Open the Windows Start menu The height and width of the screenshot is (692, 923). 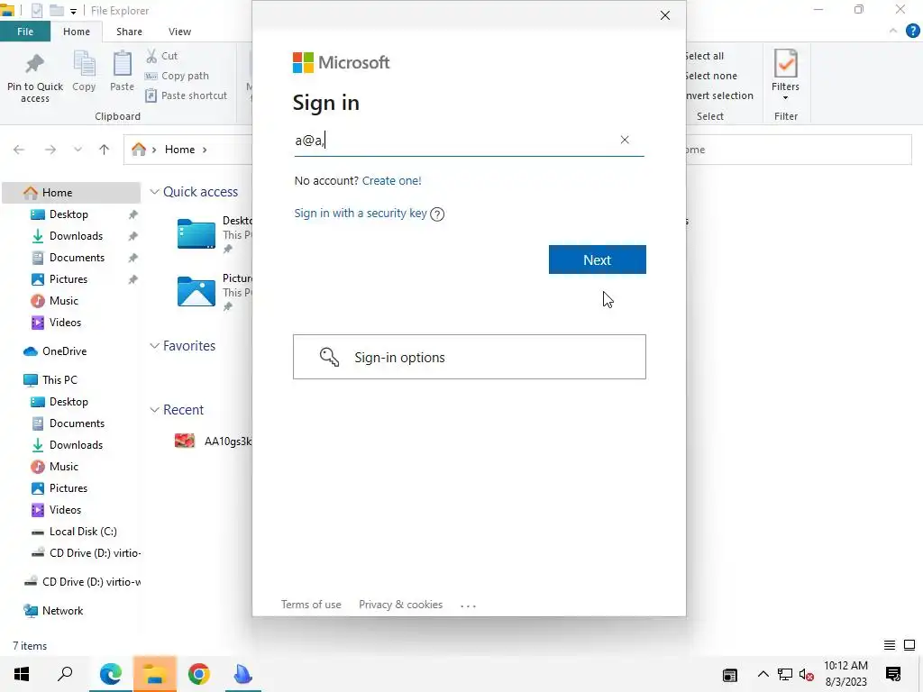click(x=22, y=674)
